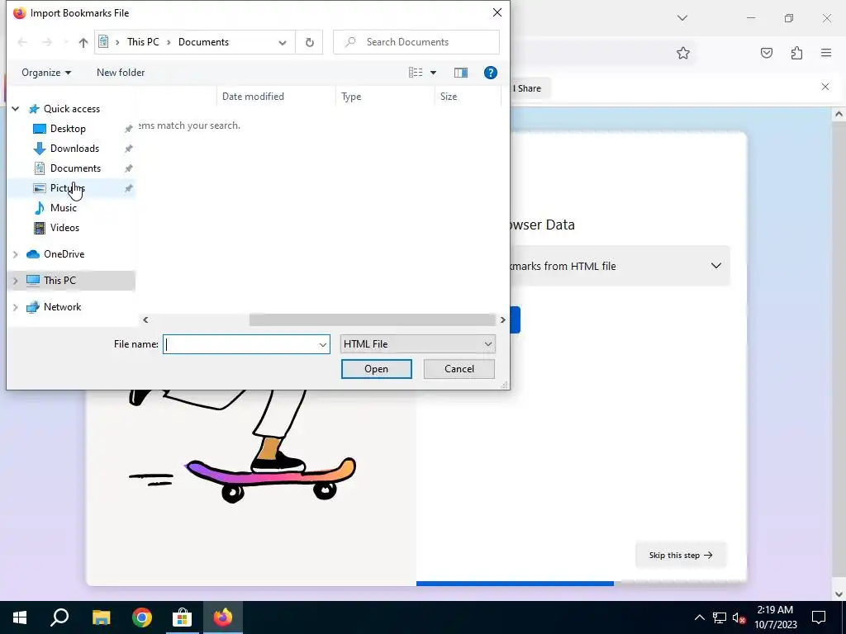Show hidden system tray icons
The image size is (846, 634).
click(x=699, y=617)
